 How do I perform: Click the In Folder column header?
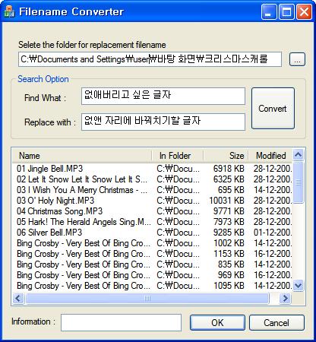tap(178, 156)
